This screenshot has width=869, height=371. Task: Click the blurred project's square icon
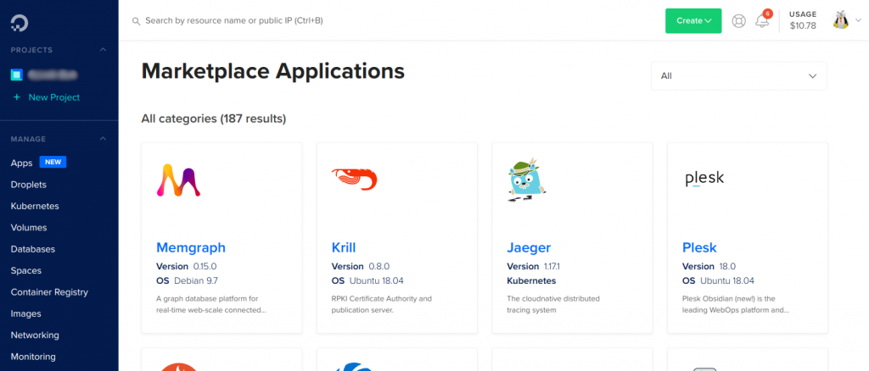tap(17, 74)
